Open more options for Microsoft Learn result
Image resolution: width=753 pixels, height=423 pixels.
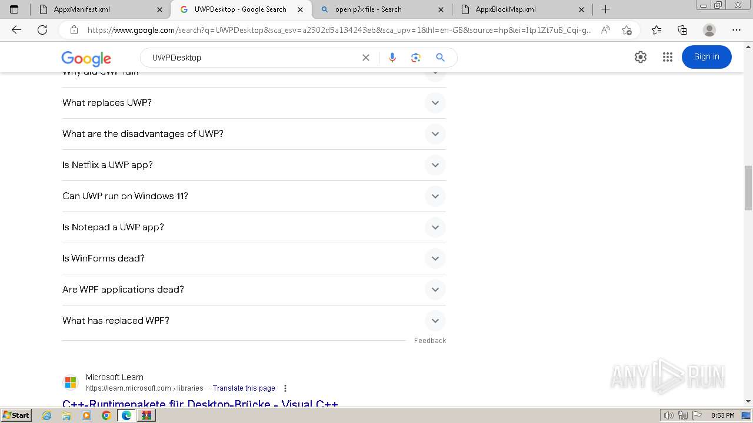click(x=285, y=388)
